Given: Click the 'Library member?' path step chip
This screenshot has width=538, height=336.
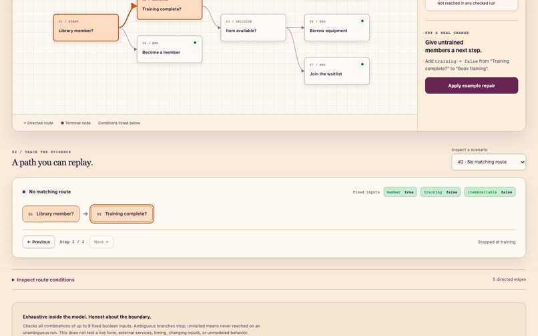Looking at the screenshot, I should coord(51,213).
